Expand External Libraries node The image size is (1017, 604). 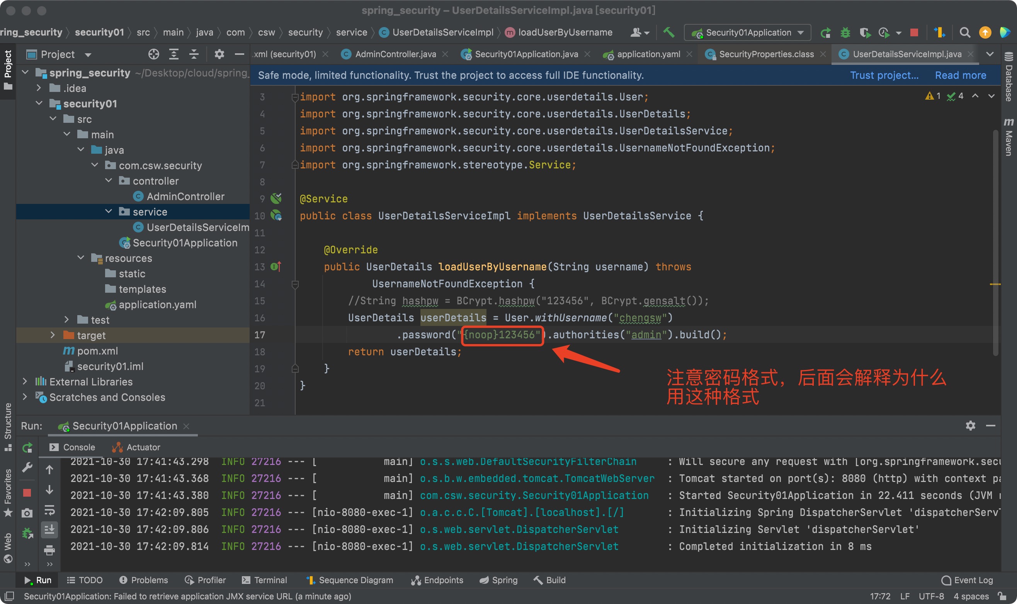[25, 382]
